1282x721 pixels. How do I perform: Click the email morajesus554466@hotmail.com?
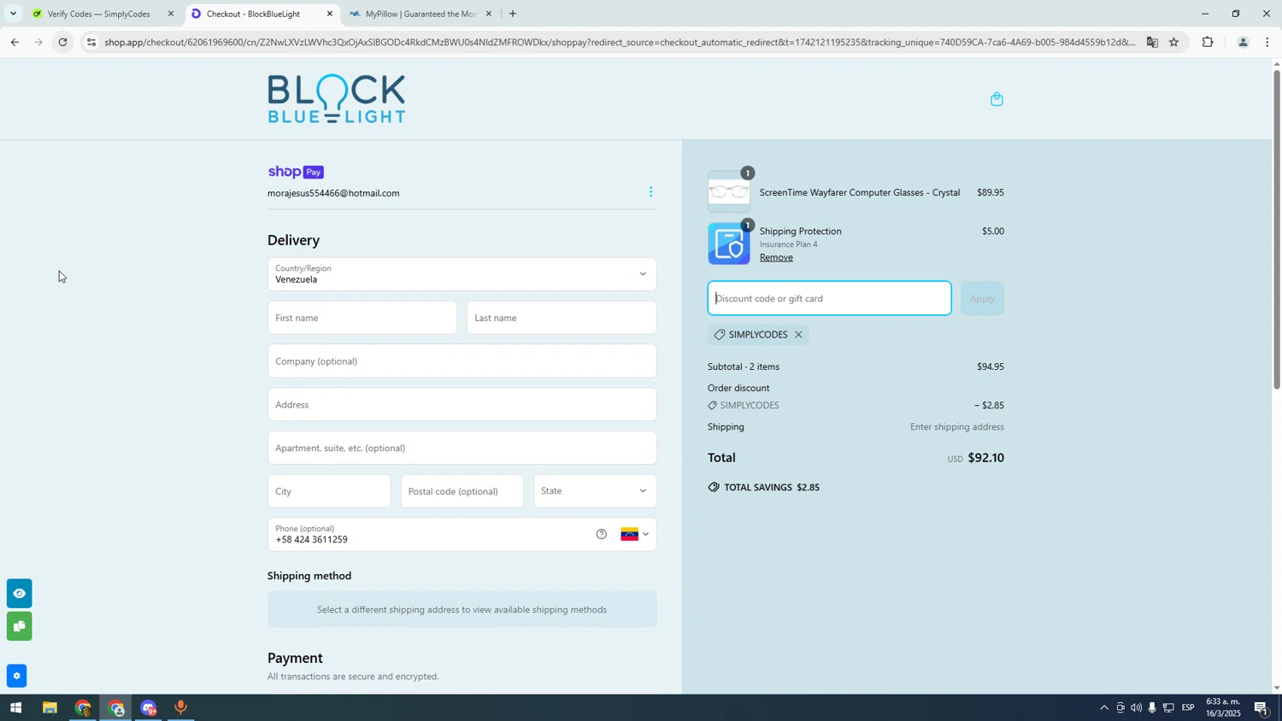tap(333, 194)
